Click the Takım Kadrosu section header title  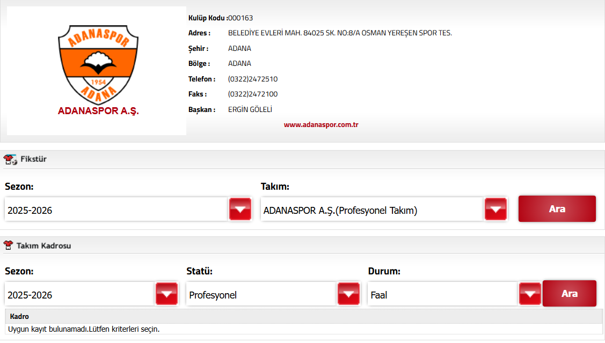click(43, 245)
